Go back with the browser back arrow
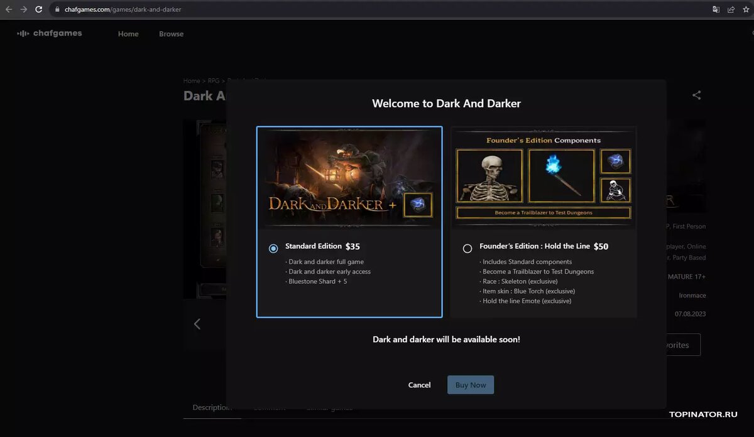 9,9
